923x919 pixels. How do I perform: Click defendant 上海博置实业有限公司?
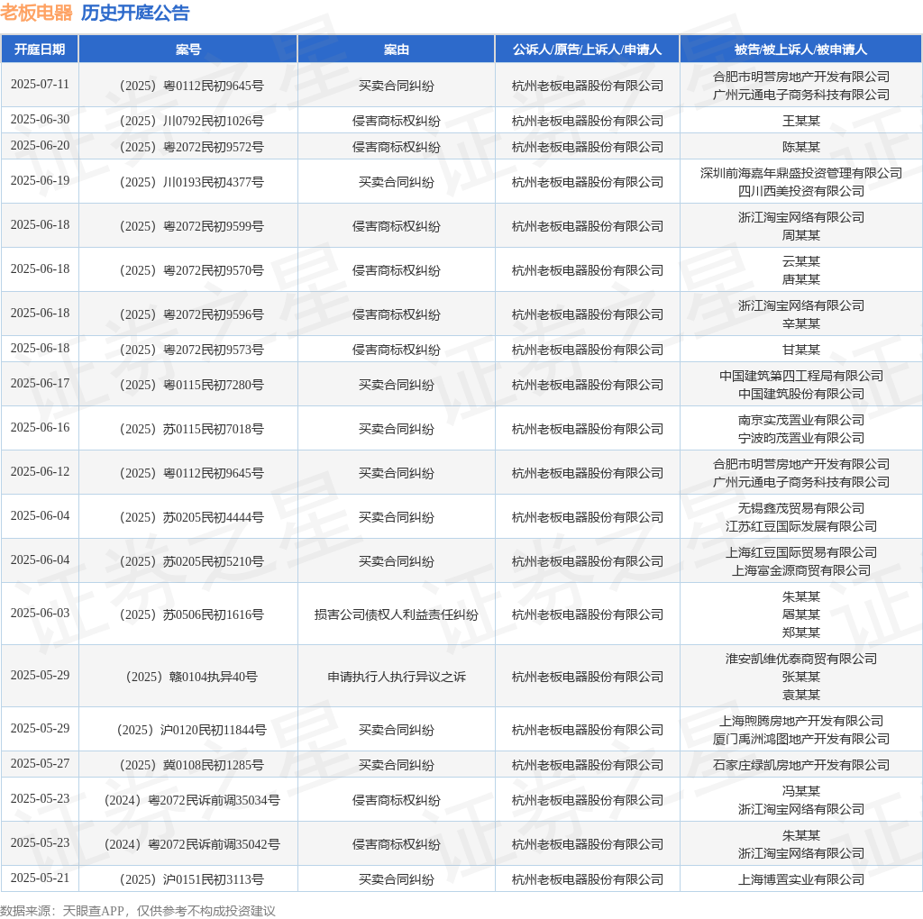point(801,880)
